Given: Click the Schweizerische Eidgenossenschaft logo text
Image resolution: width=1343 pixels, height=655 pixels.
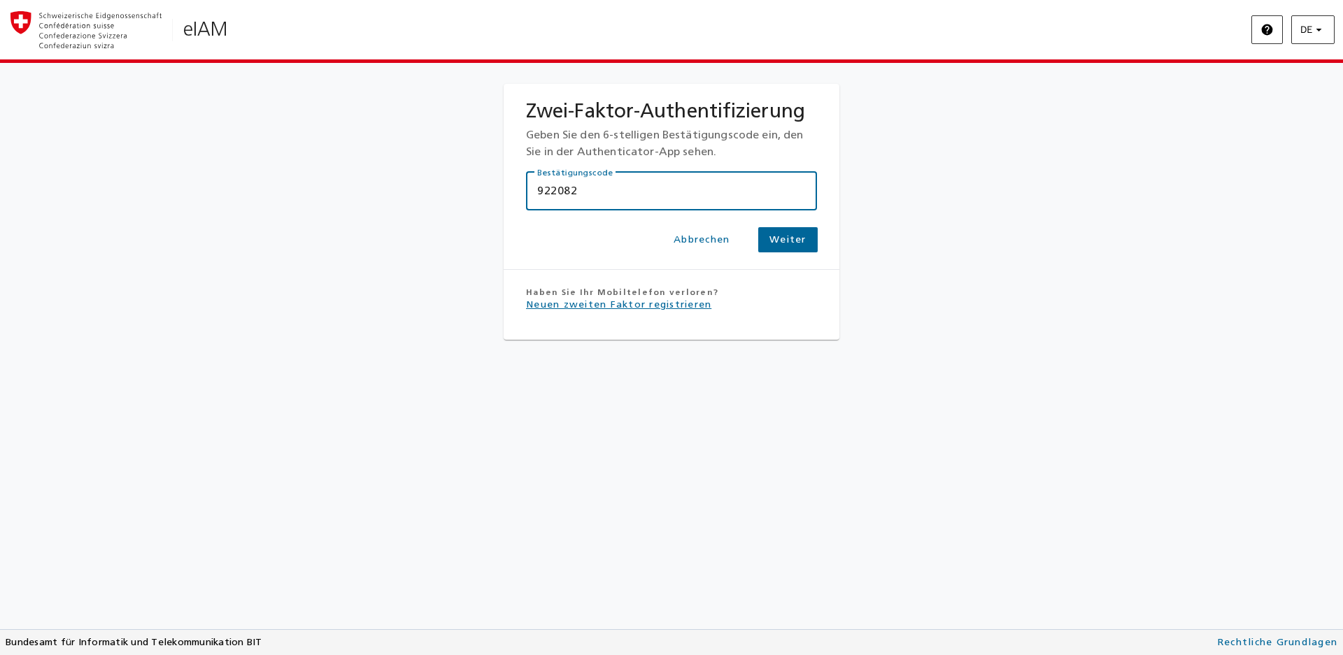Looking at the screenshot, I should (x=100, y=15).
